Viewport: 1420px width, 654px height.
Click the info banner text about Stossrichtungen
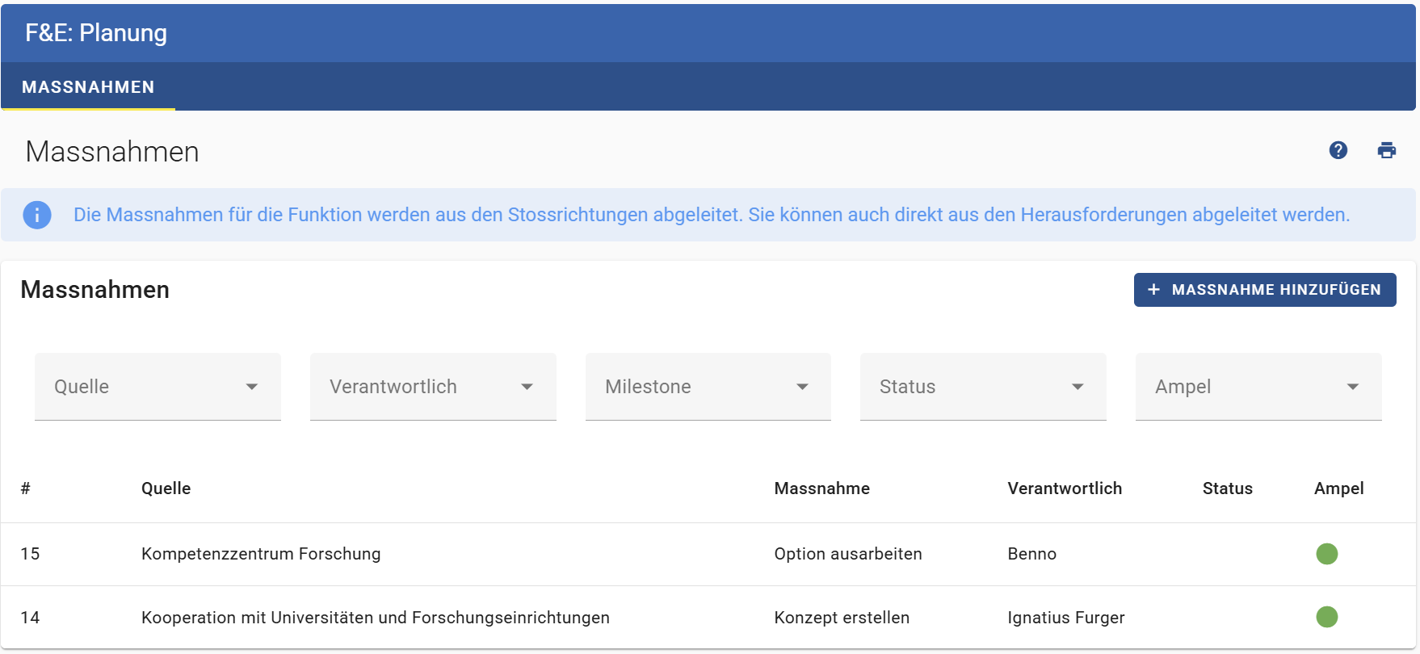[712, 215]
